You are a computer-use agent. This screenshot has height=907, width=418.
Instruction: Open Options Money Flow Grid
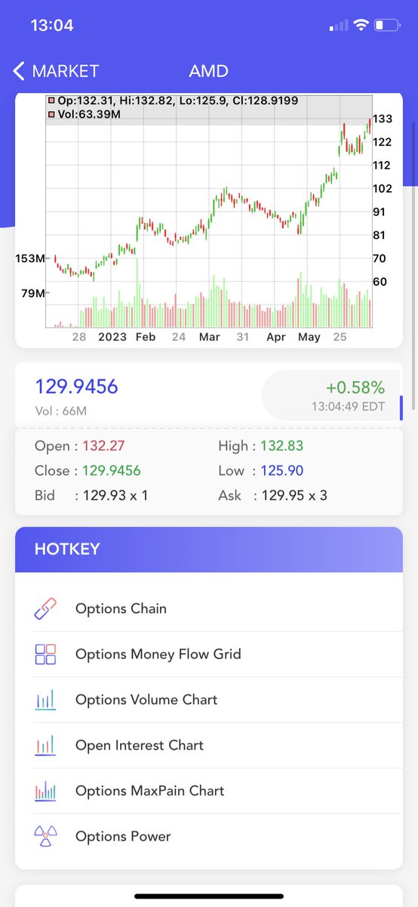209,654
